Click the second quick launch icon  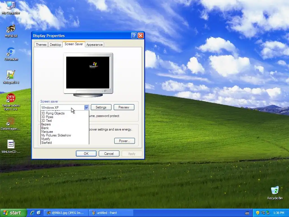pos(39,213)
